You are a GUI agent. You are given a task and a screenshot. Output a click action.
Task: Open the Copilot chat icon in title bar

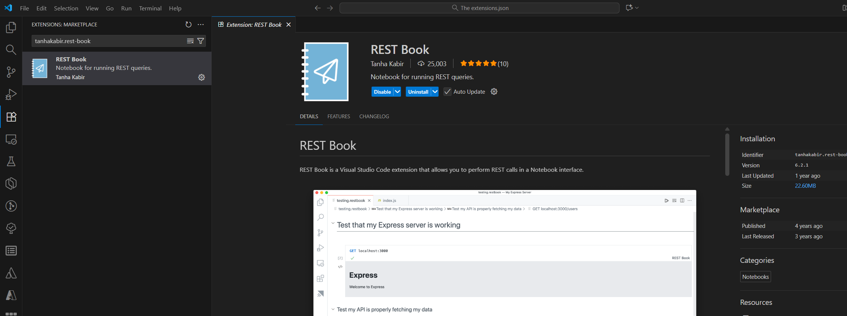pyautogui.click(x=629, y=8)
